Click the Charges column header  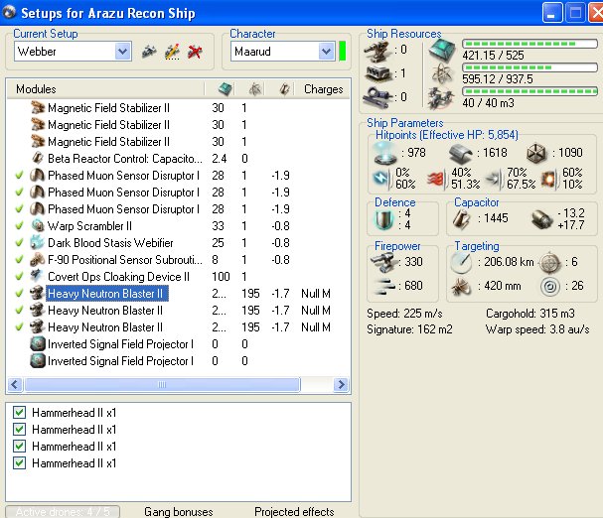323,88
